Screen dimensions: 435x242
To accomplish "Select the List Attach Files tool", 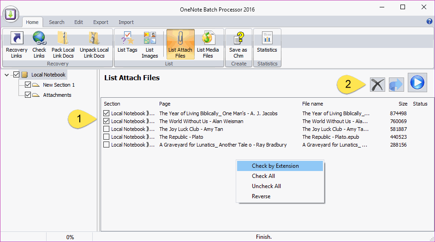I will tap(180, 45).
